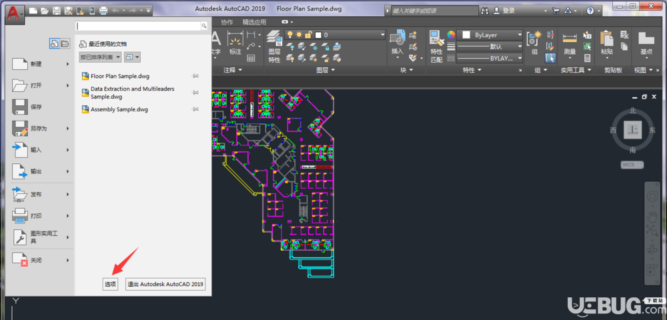This screenshot has width=667, height=320.
Task: Click 退出 Autodesk AutoCAD 2019 button
Action: 166,284
